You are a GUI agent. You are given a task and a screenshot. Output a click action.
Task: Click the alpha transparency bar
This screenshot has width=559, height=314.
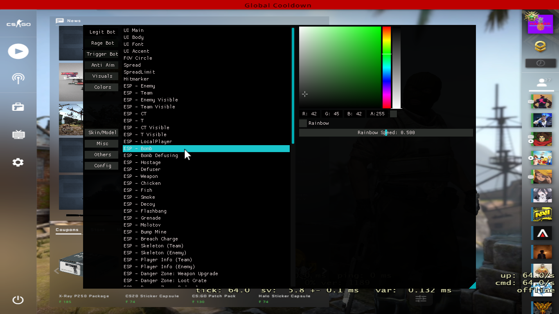click(x=397, y=67)
